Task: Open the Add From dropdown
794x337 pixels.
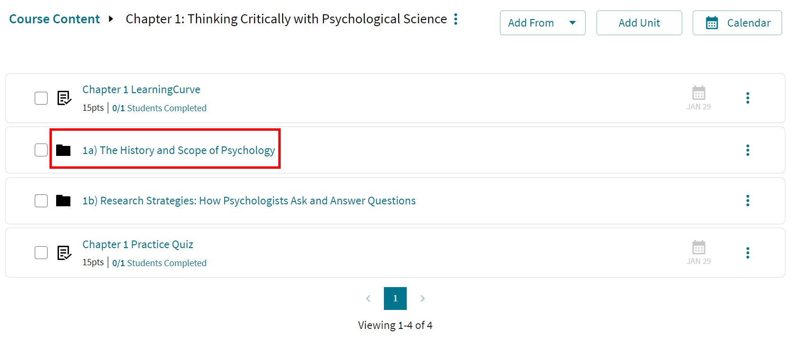Action: 542,22
